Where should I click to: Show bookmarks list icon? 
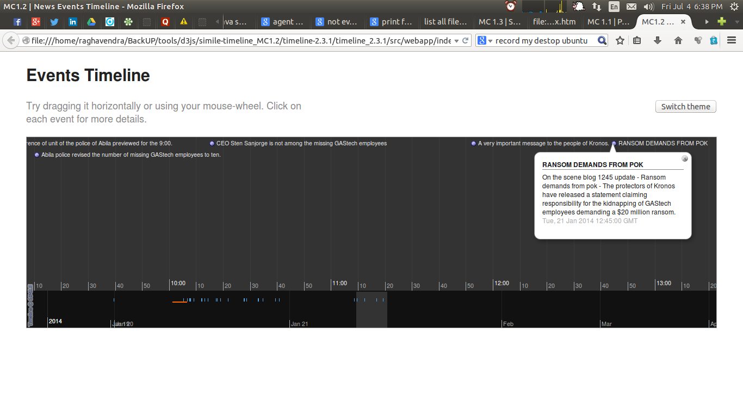tap(637, 40)
